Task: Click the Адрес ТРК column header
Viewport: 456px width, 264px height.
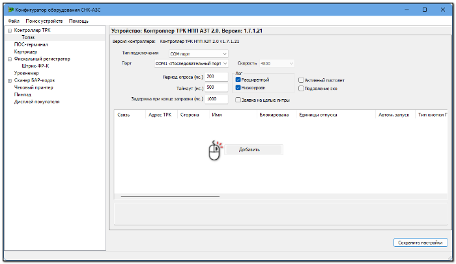Action: [161, 115]
